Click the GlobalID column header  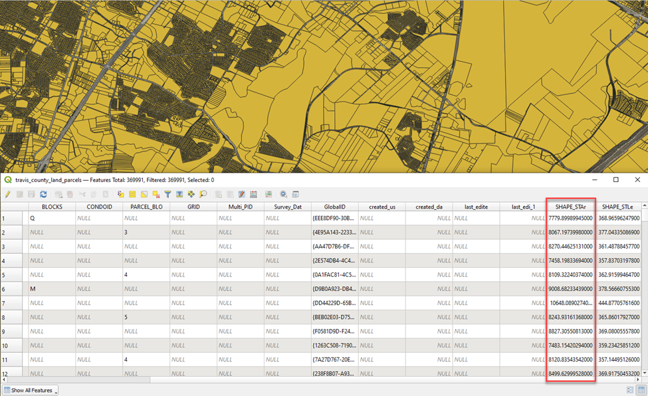pyautogui.click(x=334, y=207)
